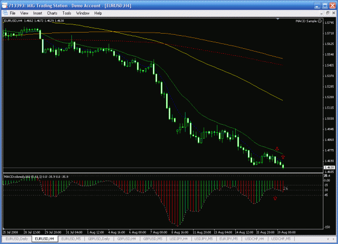Open the File menu

point(12,13)
